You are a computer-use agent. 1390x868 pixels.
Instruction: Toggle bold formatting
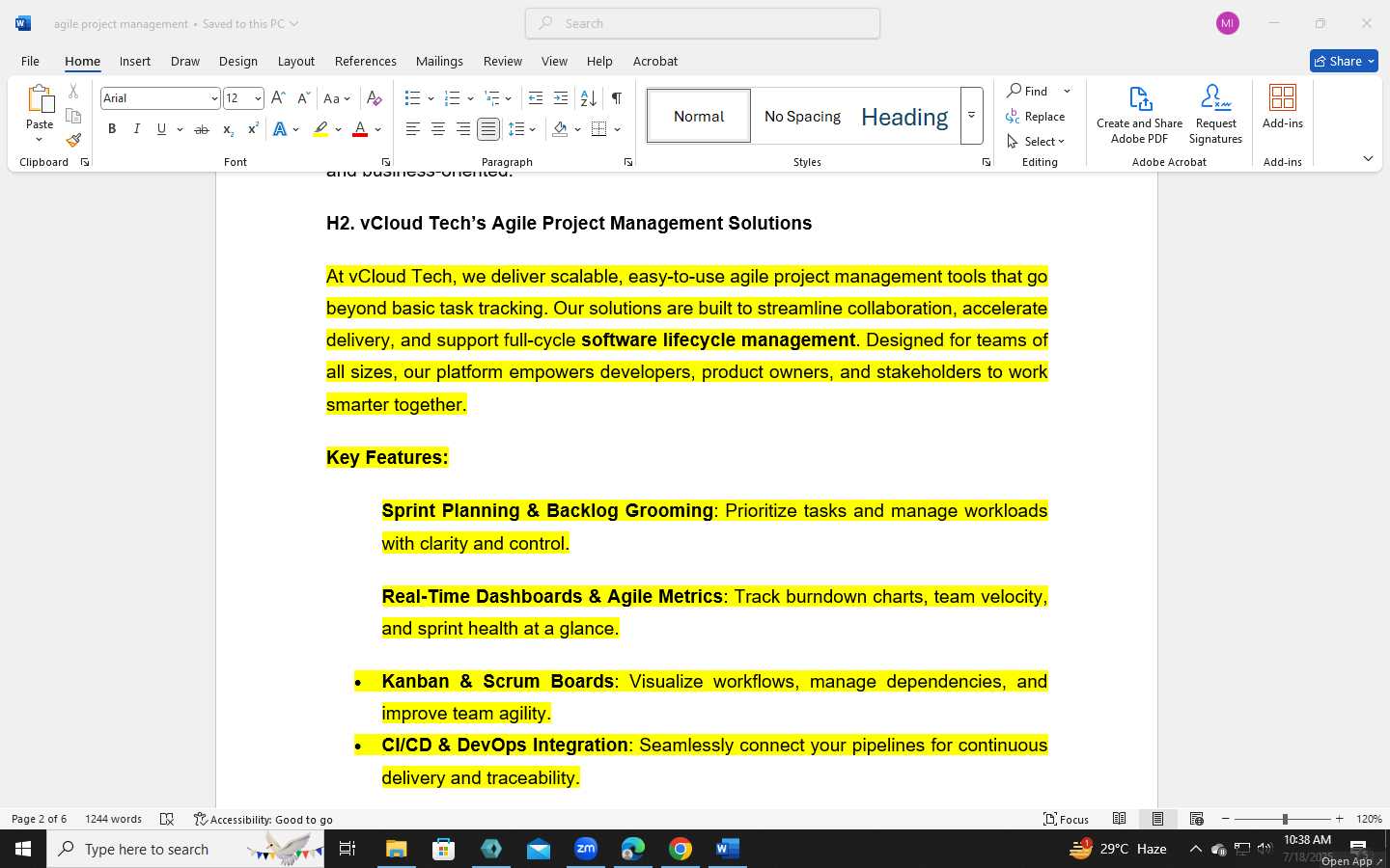pos(112,129)
